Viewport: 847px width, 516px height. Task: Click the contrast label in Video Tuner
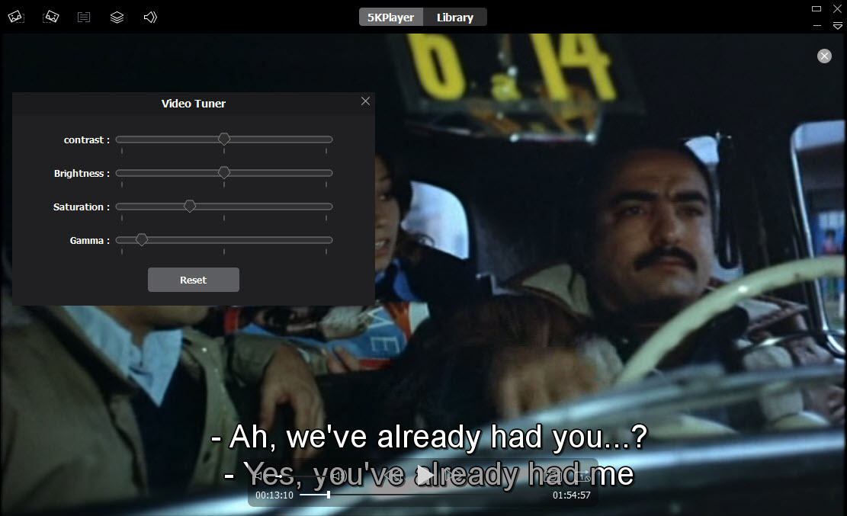tap(86, 140)
